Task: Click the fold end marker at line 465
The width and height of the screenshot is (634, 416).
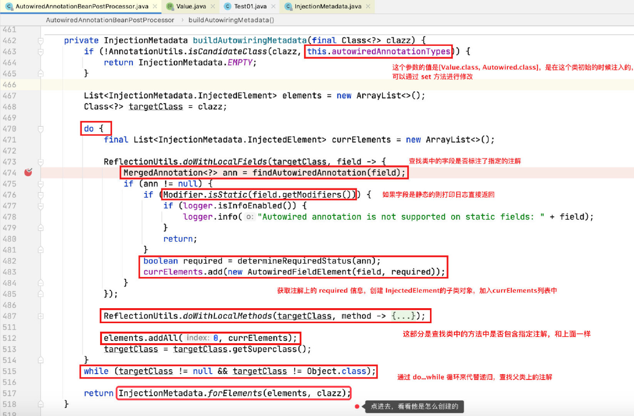Action: (40, 74)
